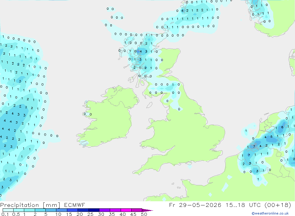295x216 pixels.
Task: Click the "(00+18)" forecast offset text
Action: [x=278, y=205]
